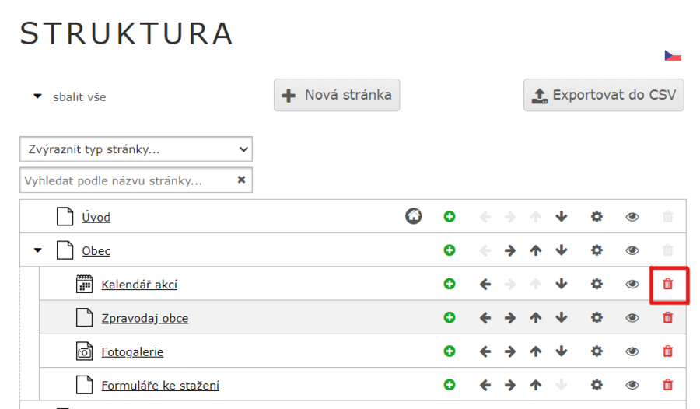Delete the Kalendář akcí page
This screenshot has width=700, height=409.
[667, 285]
